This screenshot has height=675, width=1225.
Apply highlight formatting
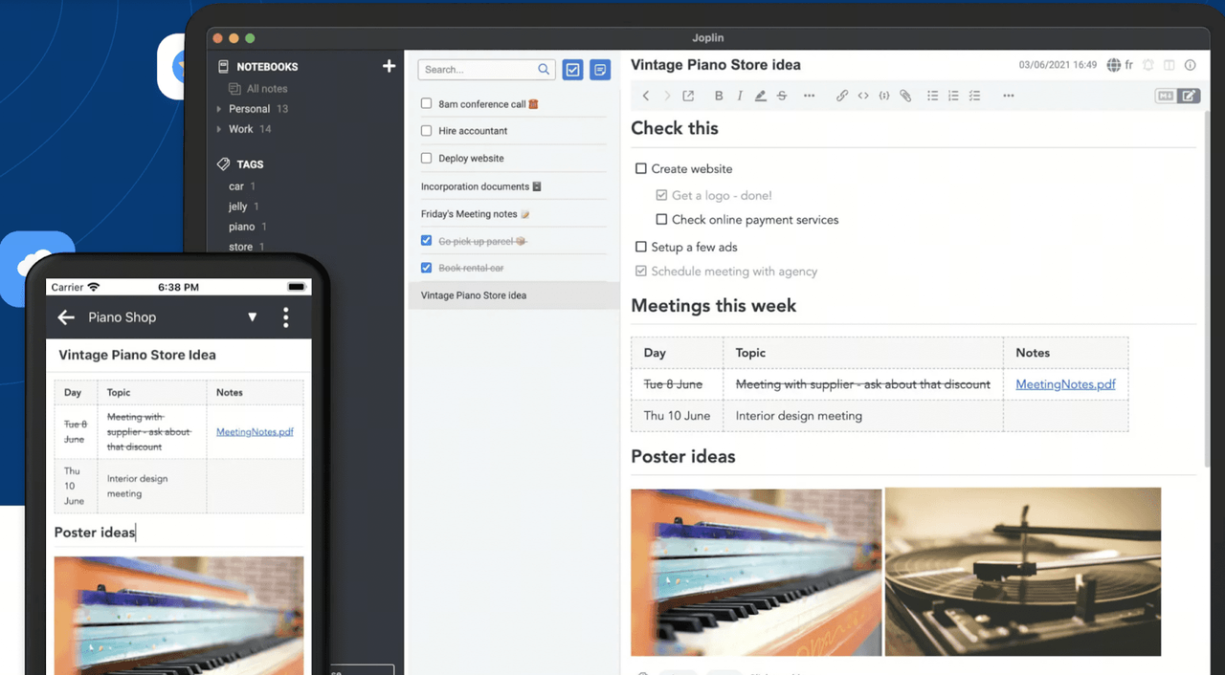[x=761, y=96]
